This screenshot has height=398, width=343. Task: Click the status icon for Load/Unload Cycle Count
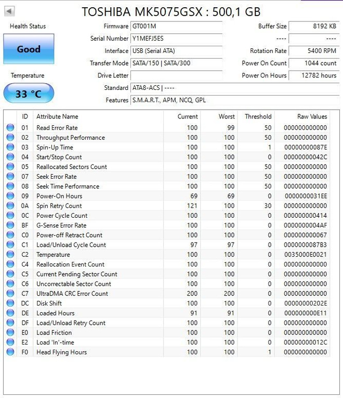click(10, 244)
